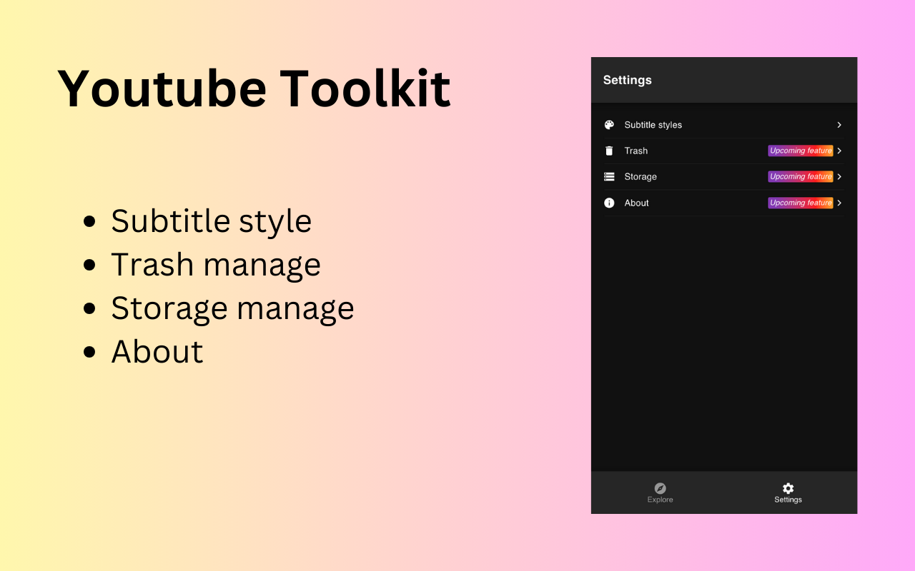Click the Explore compass icon
Viewport: 915px width, 571px height.
(x=660, y=488)
